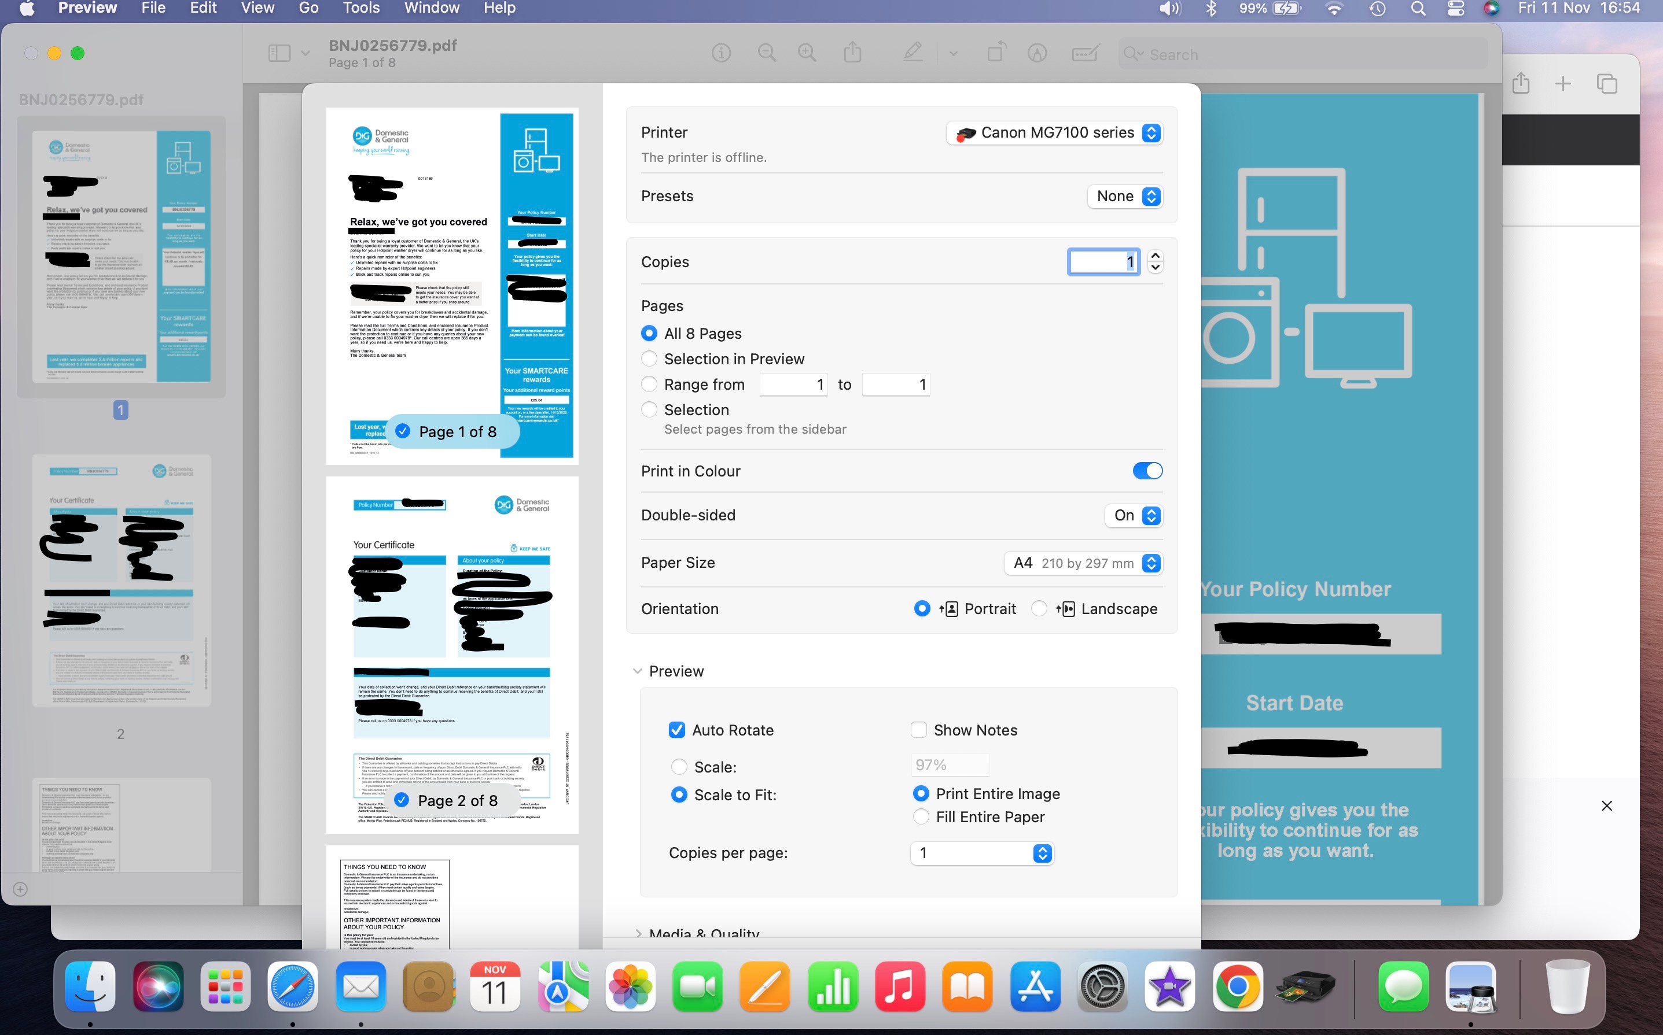Click the Zoom Out magnifier icon
The height and width of the screenshot is (1035, 1663).
pos(767,53)
